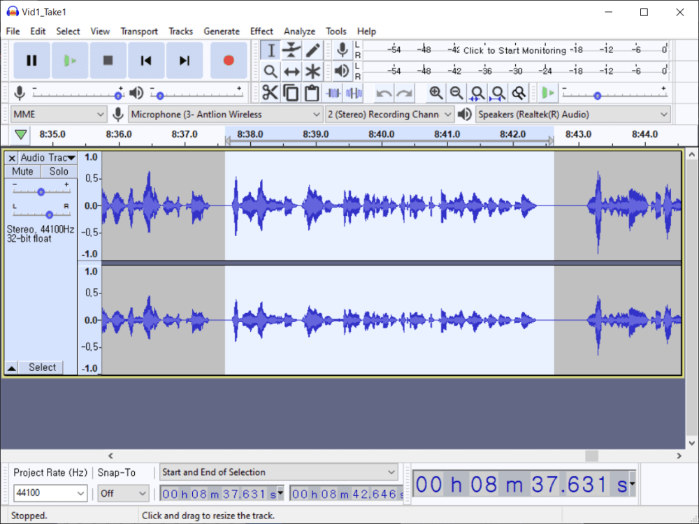Fit project to width icon
The height and width of the screenshot is (524, 699).
click(498, 93)
